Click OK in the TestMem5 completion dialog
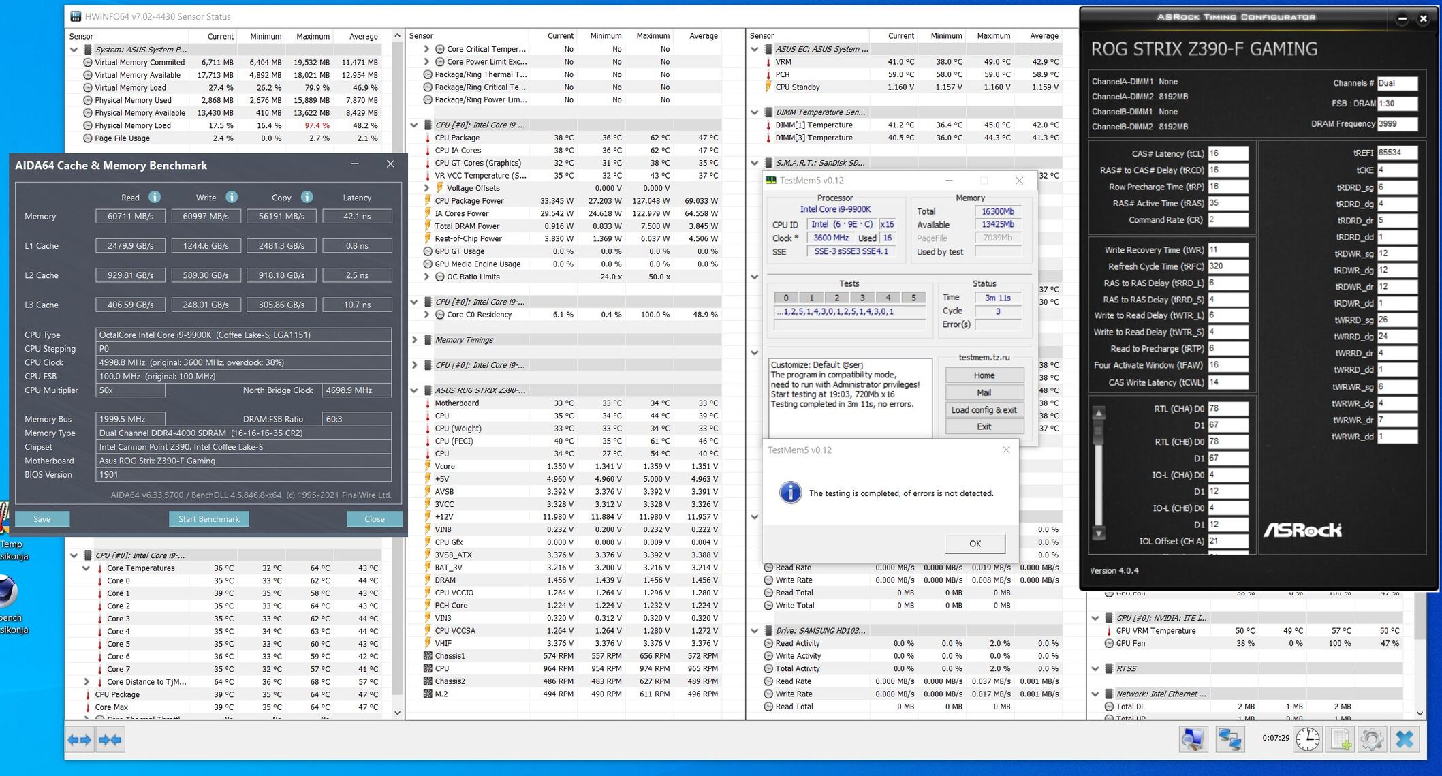This screenshot has width=1442, height=776. 975,543
